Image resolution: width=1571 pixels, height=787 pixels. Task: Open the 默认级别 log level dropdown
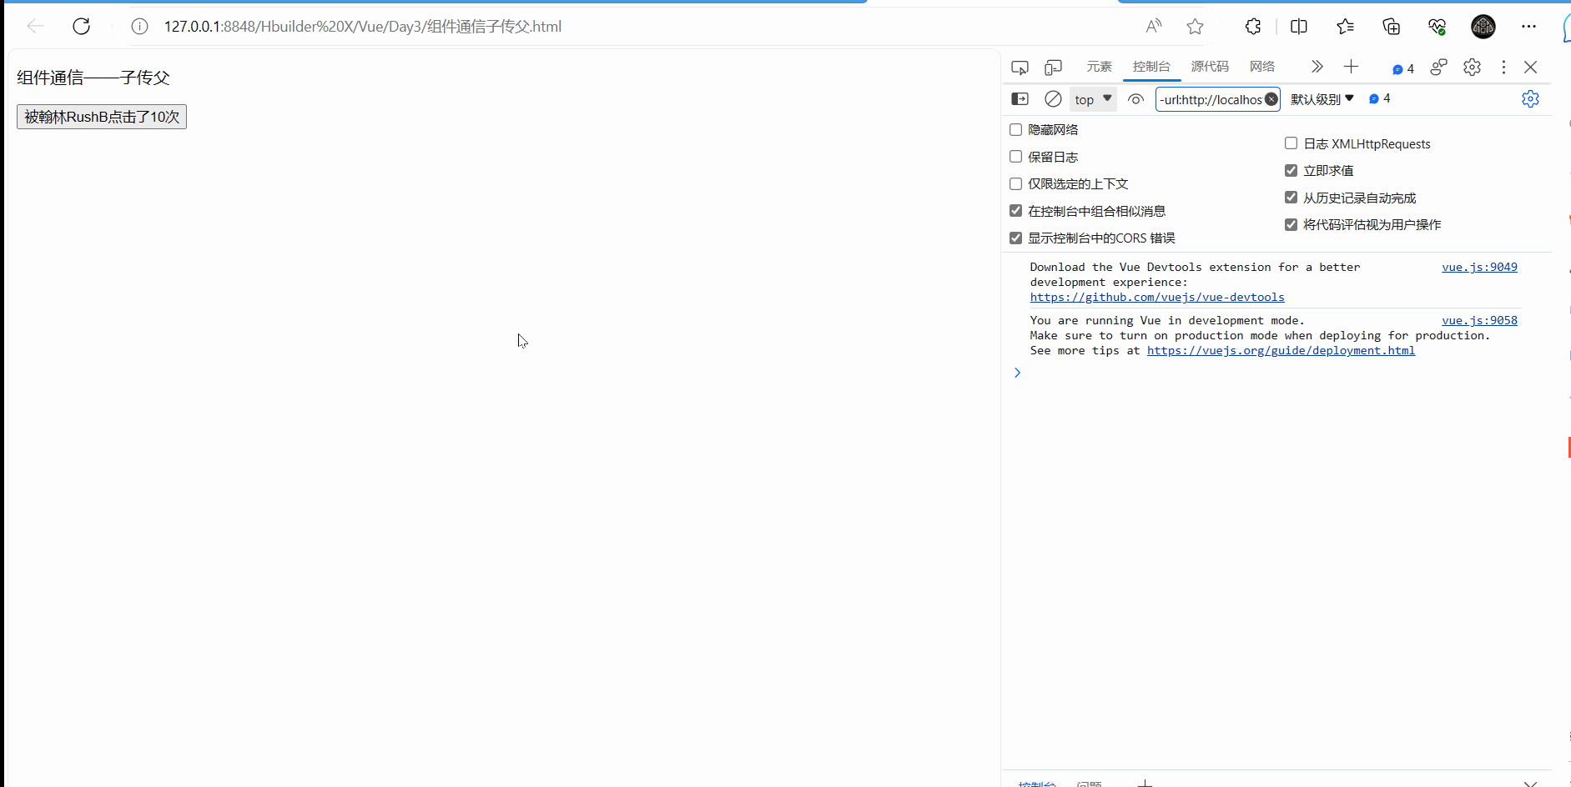click(1322, 99)
